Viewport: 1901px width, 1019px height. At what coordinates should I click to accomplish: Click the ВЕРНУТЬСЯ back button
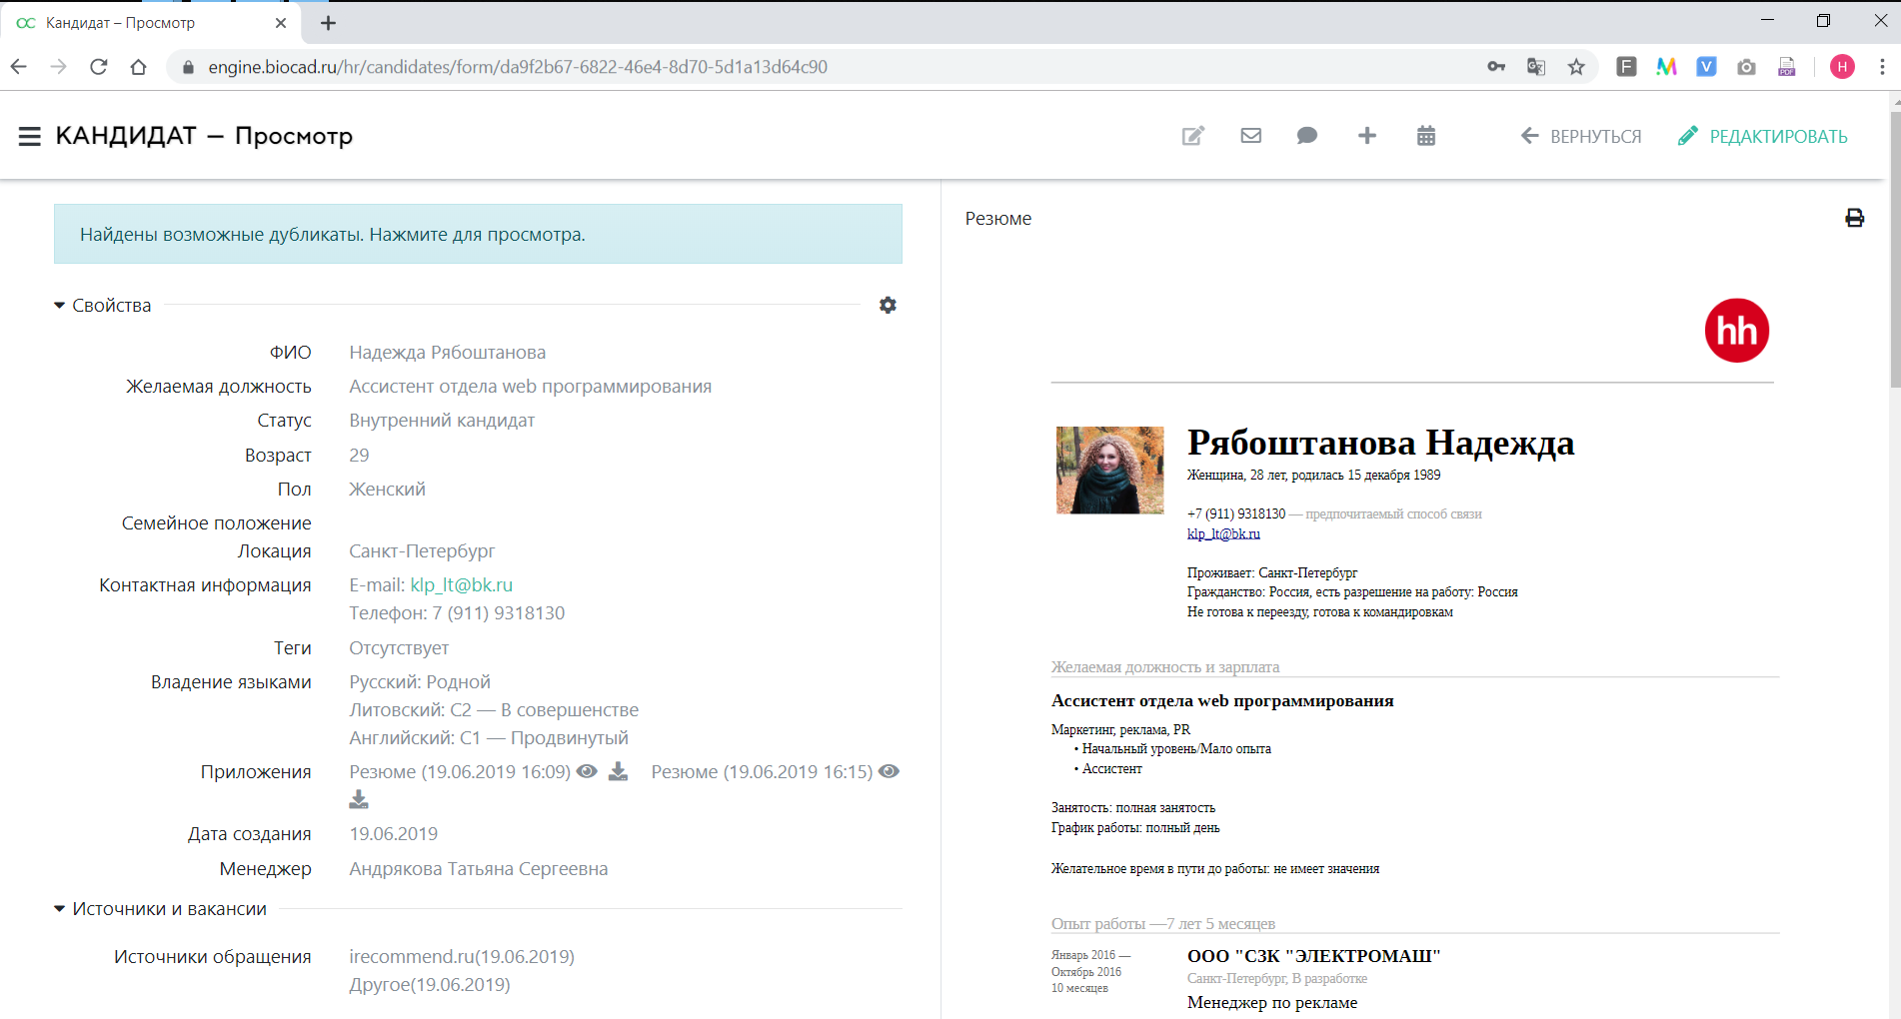coord(1581,136)
